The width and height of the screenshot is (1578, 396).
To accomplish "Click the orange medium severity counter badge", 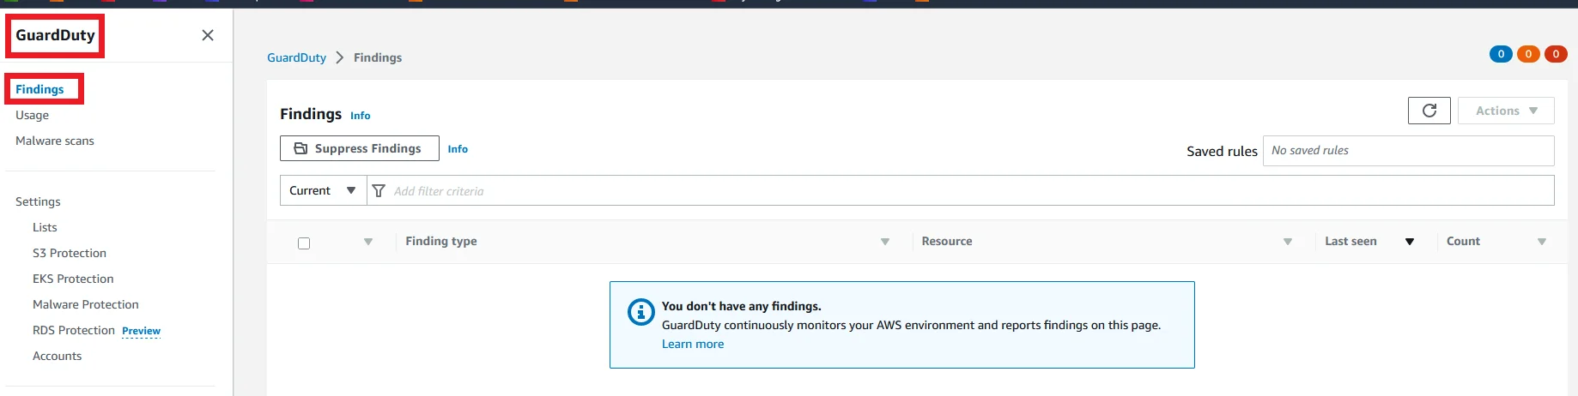I will click(1528, 54).
